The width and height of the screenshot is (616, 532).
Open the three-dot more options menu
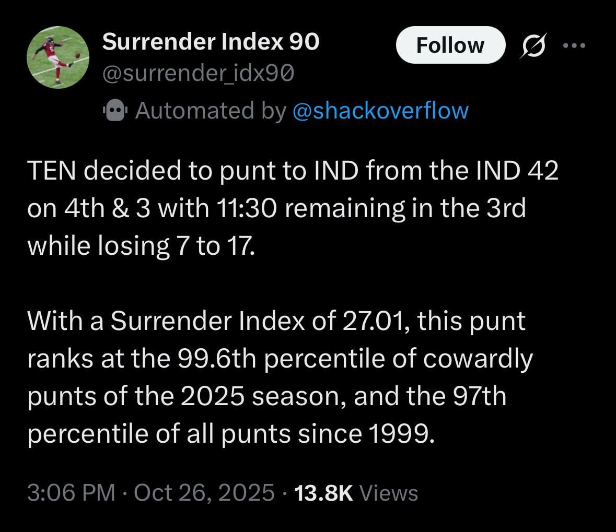tap(575, 46)
